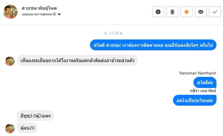Mark conversation done with checkmark icon
This screenshot has width=223, height=136.
coord(215,12)
